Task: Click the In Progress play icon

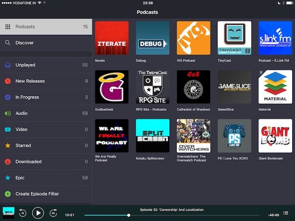Action: pyautogui.click(x=8, y=97)
